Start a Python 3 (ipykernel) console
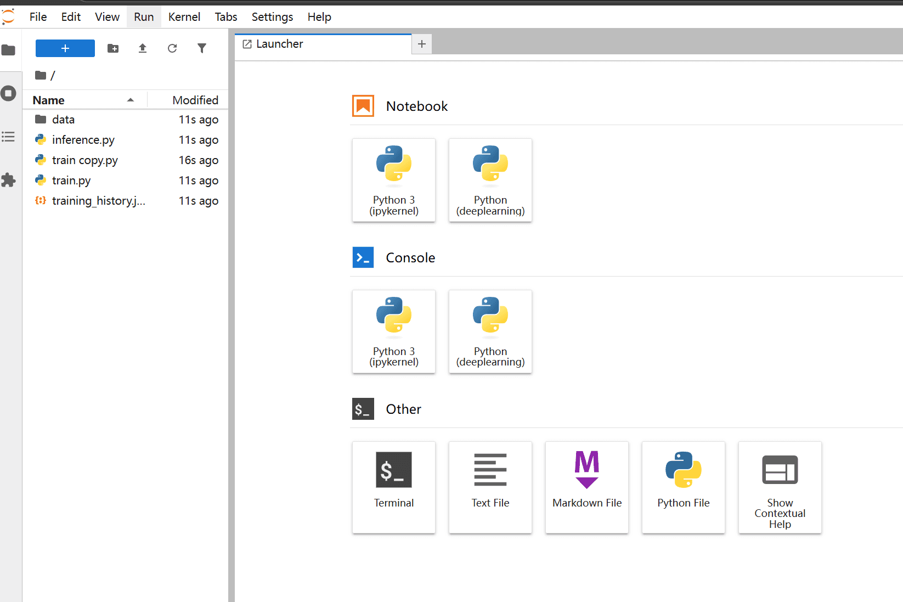This screenshot has width=903, height=602. coord(393,331)
